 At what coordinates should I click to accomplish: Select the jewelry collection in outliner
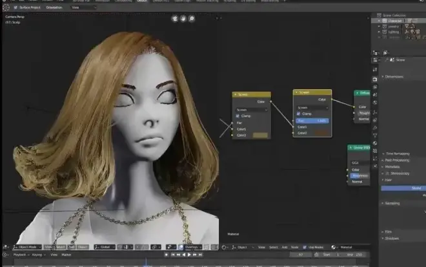(x=394, y=27)
